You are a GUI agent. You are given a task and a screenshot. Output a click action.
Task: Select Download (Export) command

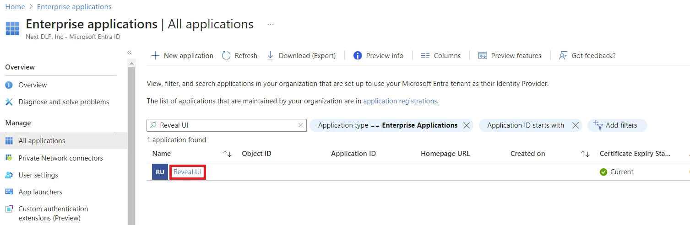307,55
